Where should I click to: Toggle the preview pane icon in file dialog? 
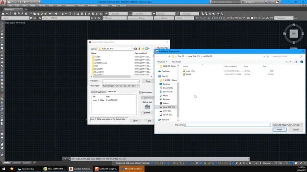(x=296, y=62)
